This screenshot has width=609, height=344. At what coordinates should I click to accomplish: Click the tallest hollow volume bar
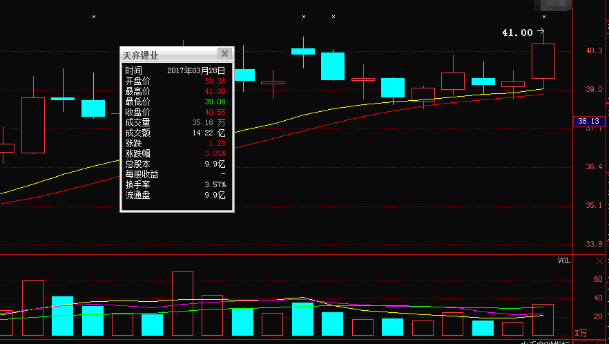pyautogui.click(x=182, y=303)
